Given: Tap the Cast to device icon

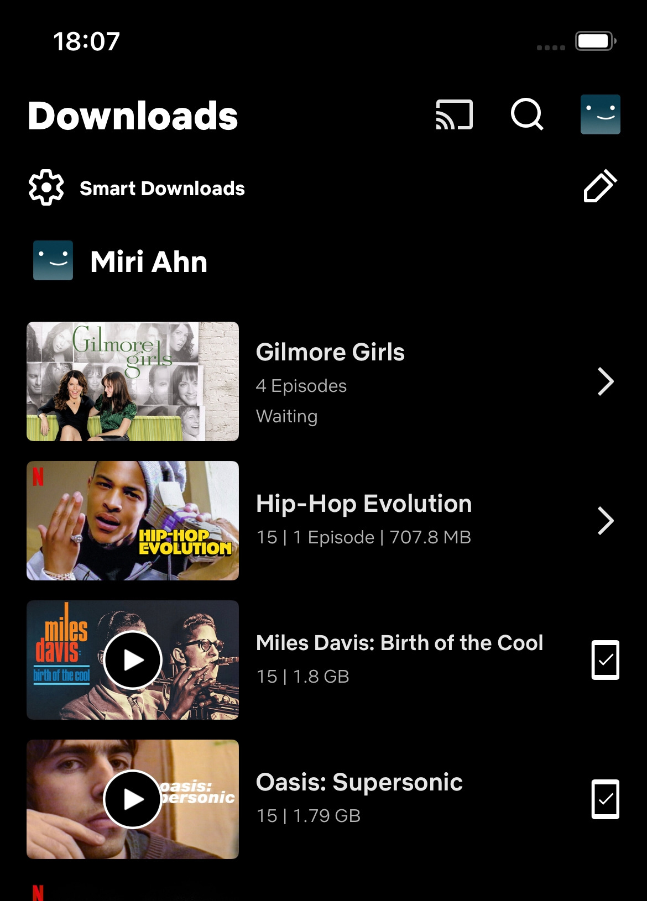Looking at the screenshot, I should 454,114.
